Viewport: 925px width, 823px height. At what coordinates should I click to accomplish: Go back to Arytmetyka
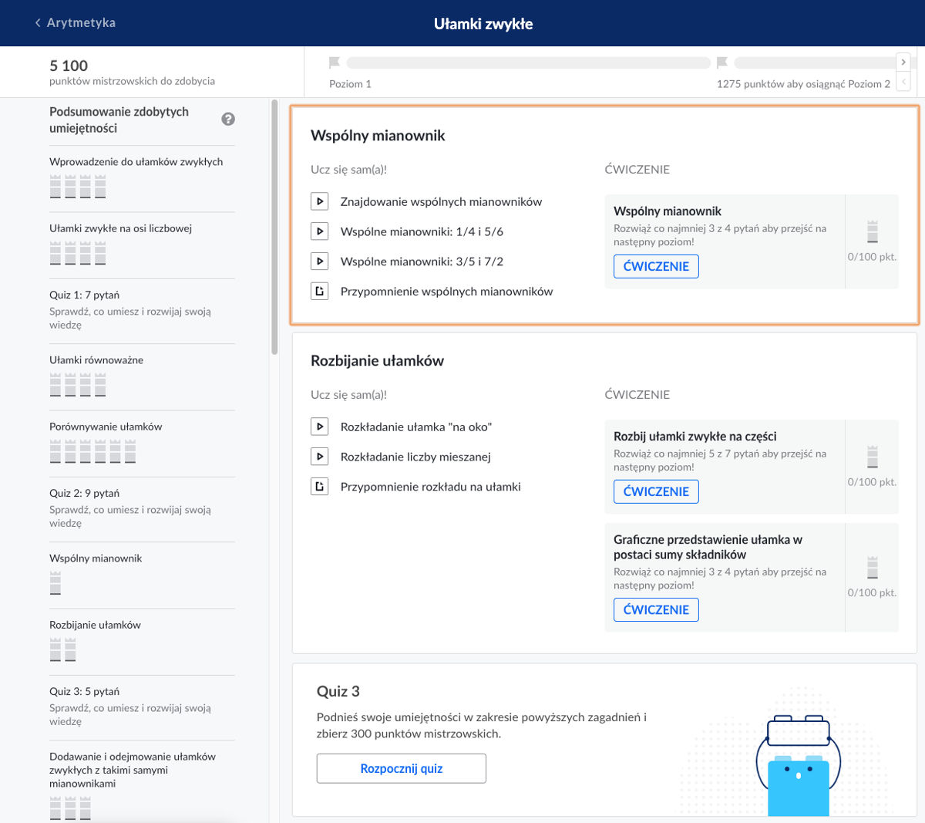[x=75, y=23]
